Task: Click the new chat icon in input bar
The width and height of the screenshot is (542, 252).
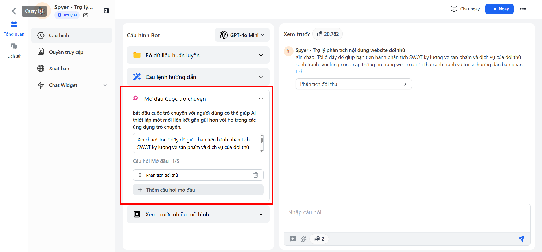Action: point(292,239)
